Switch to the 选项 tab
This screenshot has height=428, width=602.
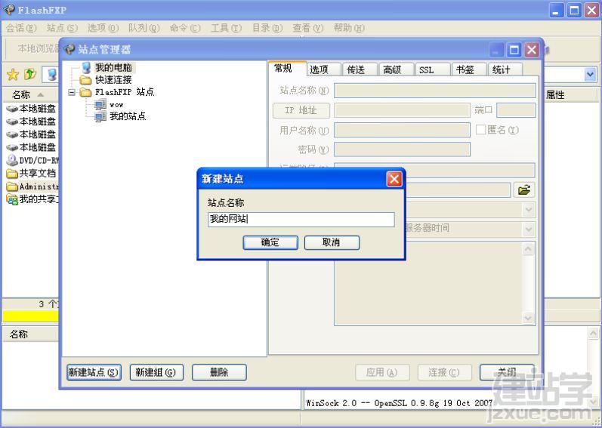[323, 69]
